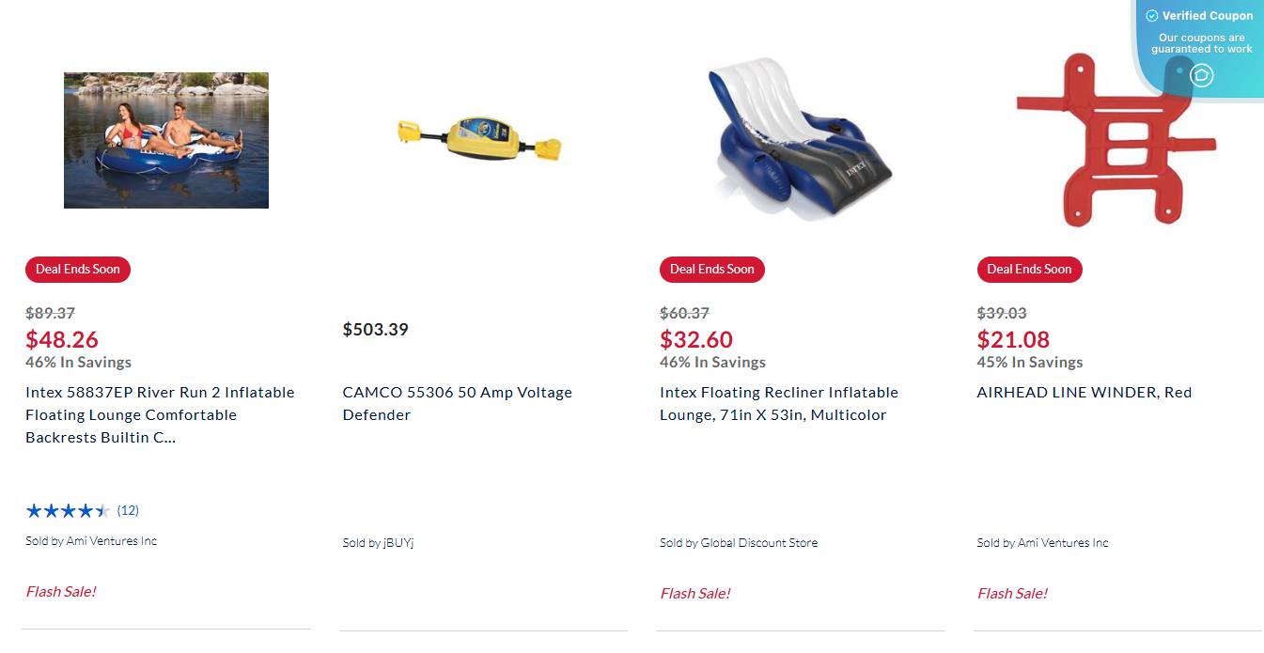The height and width of the screenshot is (653, 1264).
Task: Click the Deal Ends Soon badge on AIRHEAD item
Action: click(x=1029, y=269)
